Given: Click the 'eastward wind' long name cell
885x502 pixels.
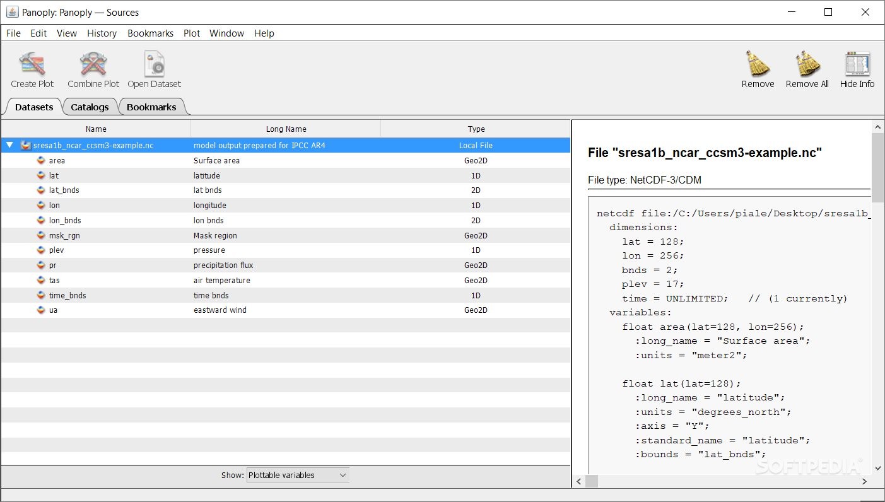Looking at the screenshot, I should pyautogui.click(x=220, y=310).
